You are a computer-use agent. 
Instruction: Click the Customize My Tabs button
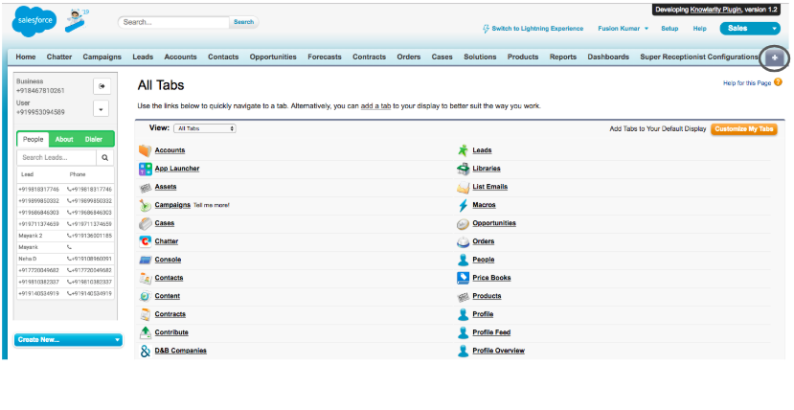tap(744, 129)
